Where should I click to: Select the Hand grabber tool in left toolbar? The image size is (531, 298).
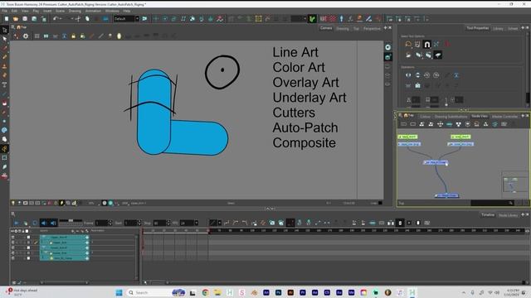(4, 139)
